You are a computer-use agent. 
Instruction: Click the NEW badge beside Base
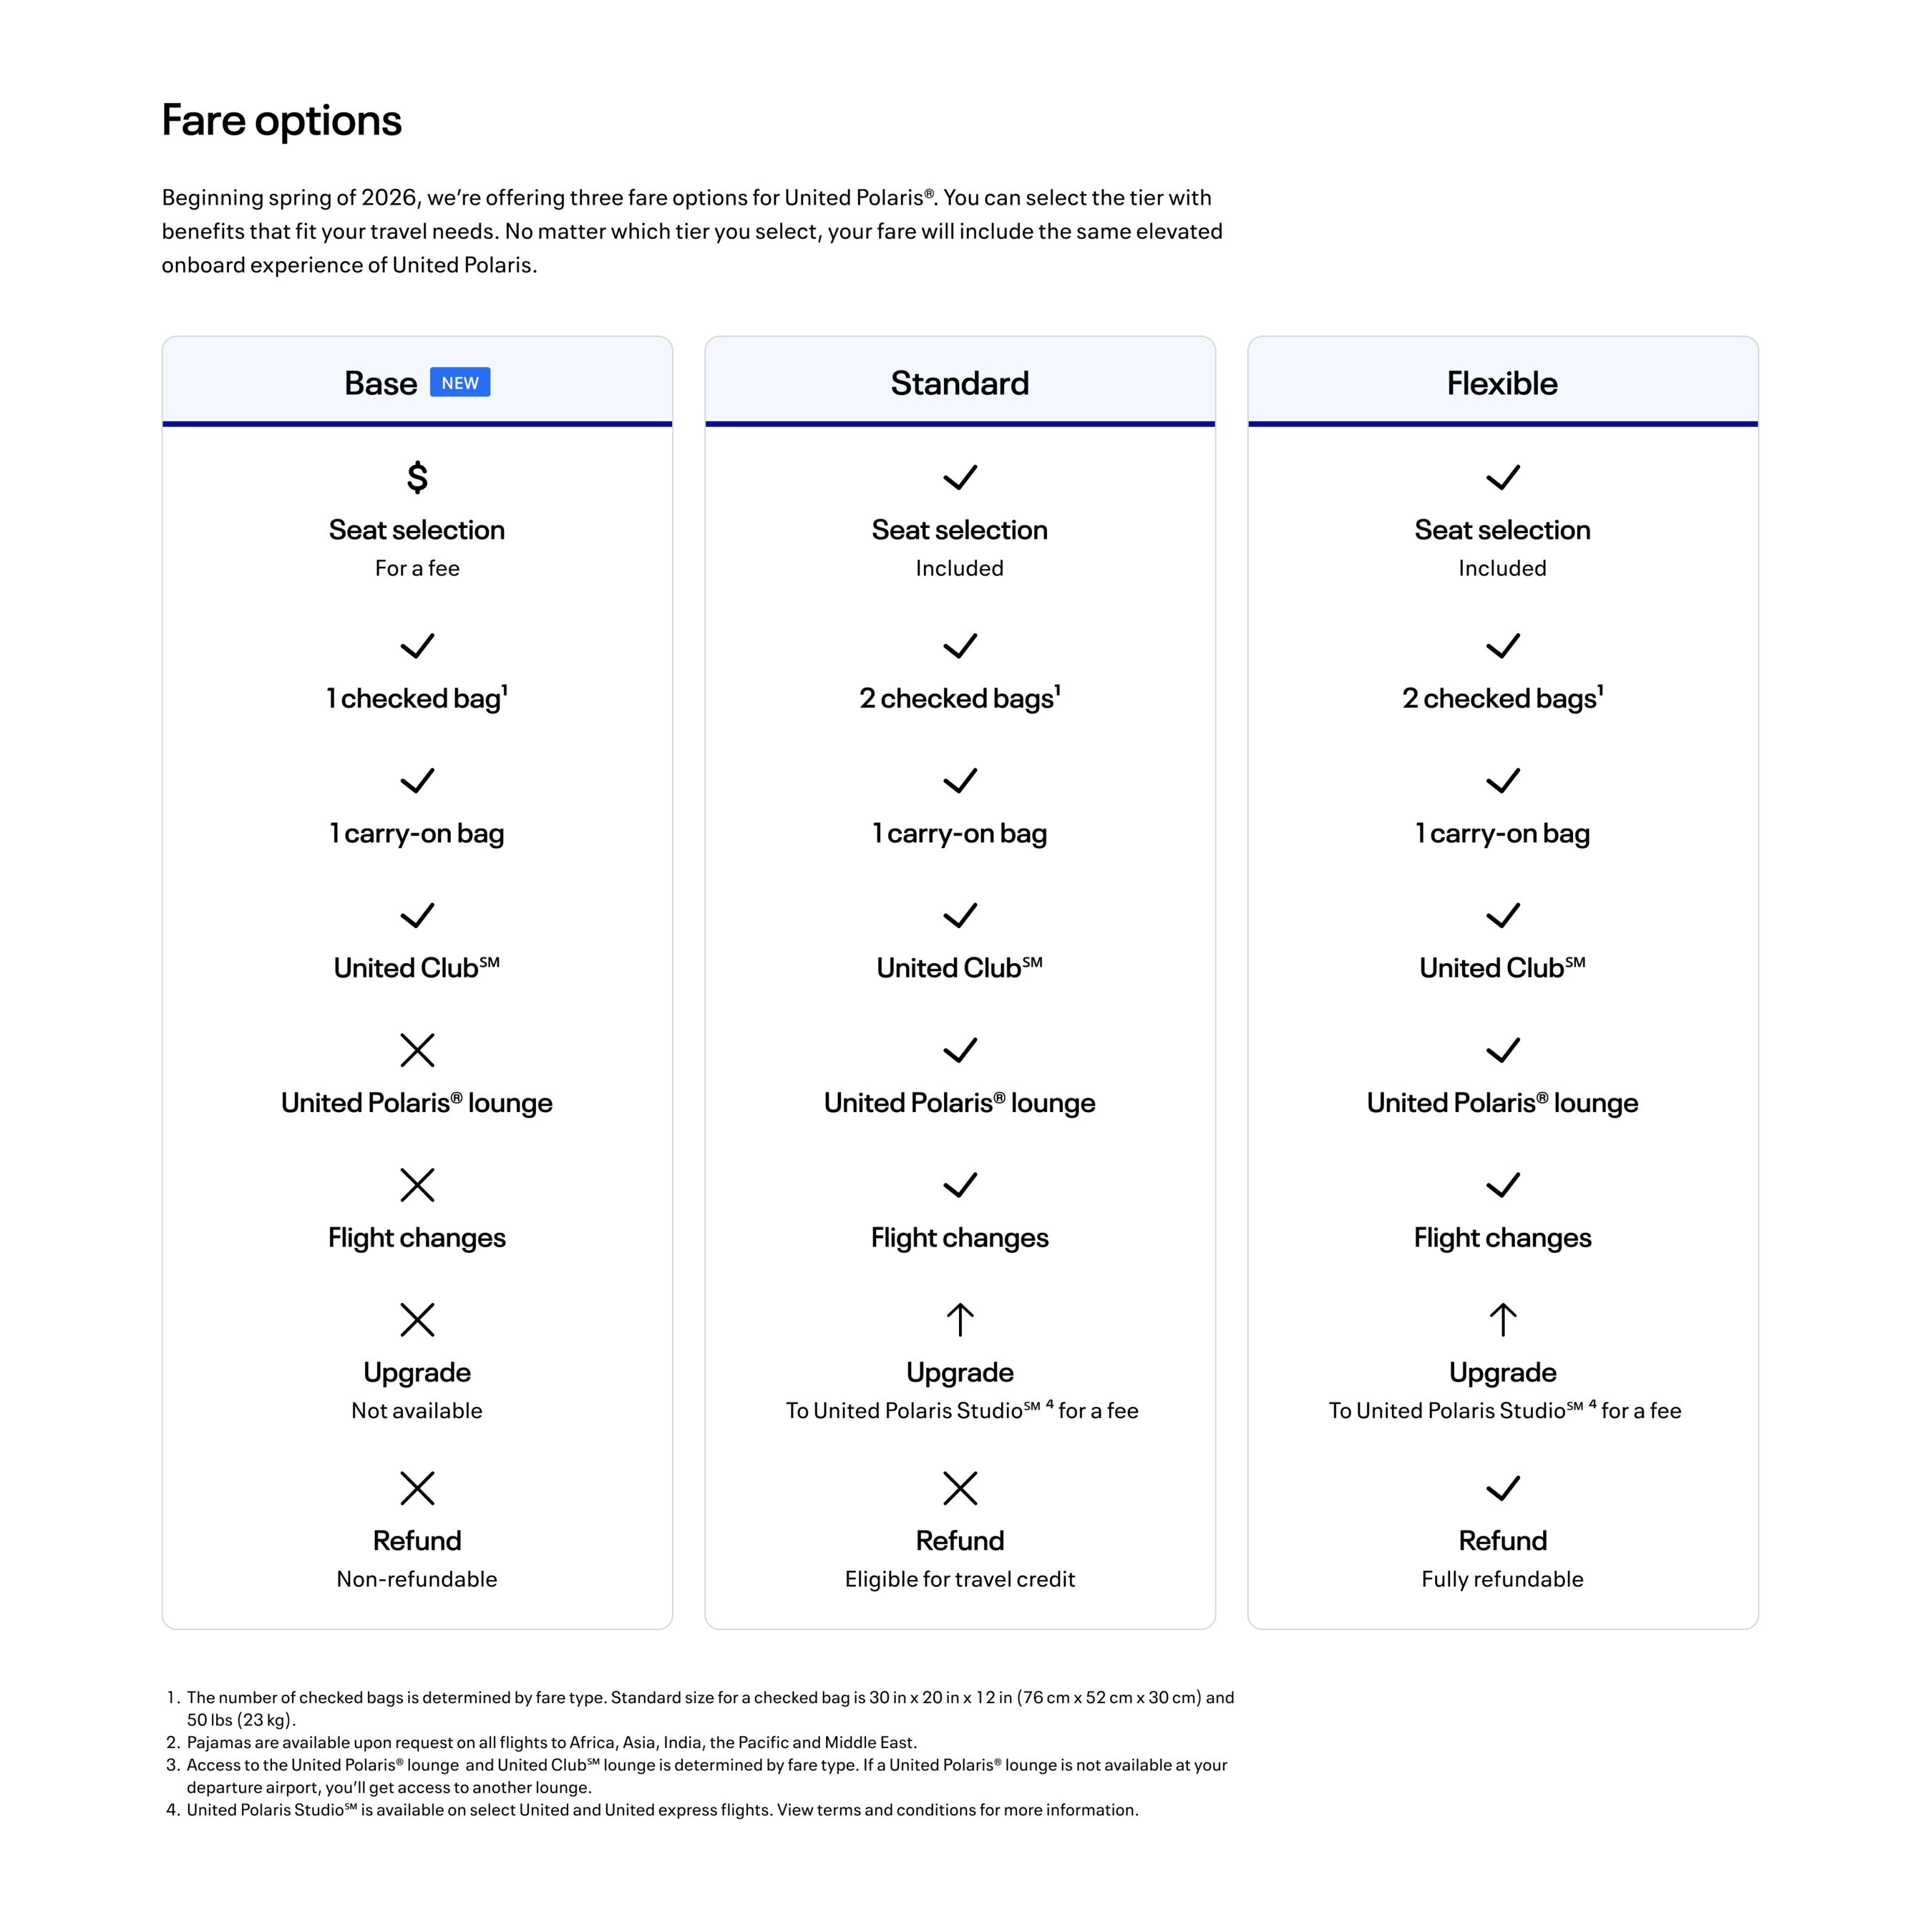tap(460, 383)
